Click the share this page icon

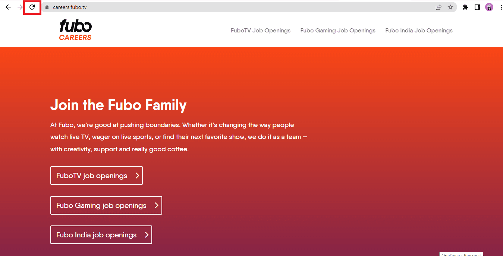click(438, 7)
